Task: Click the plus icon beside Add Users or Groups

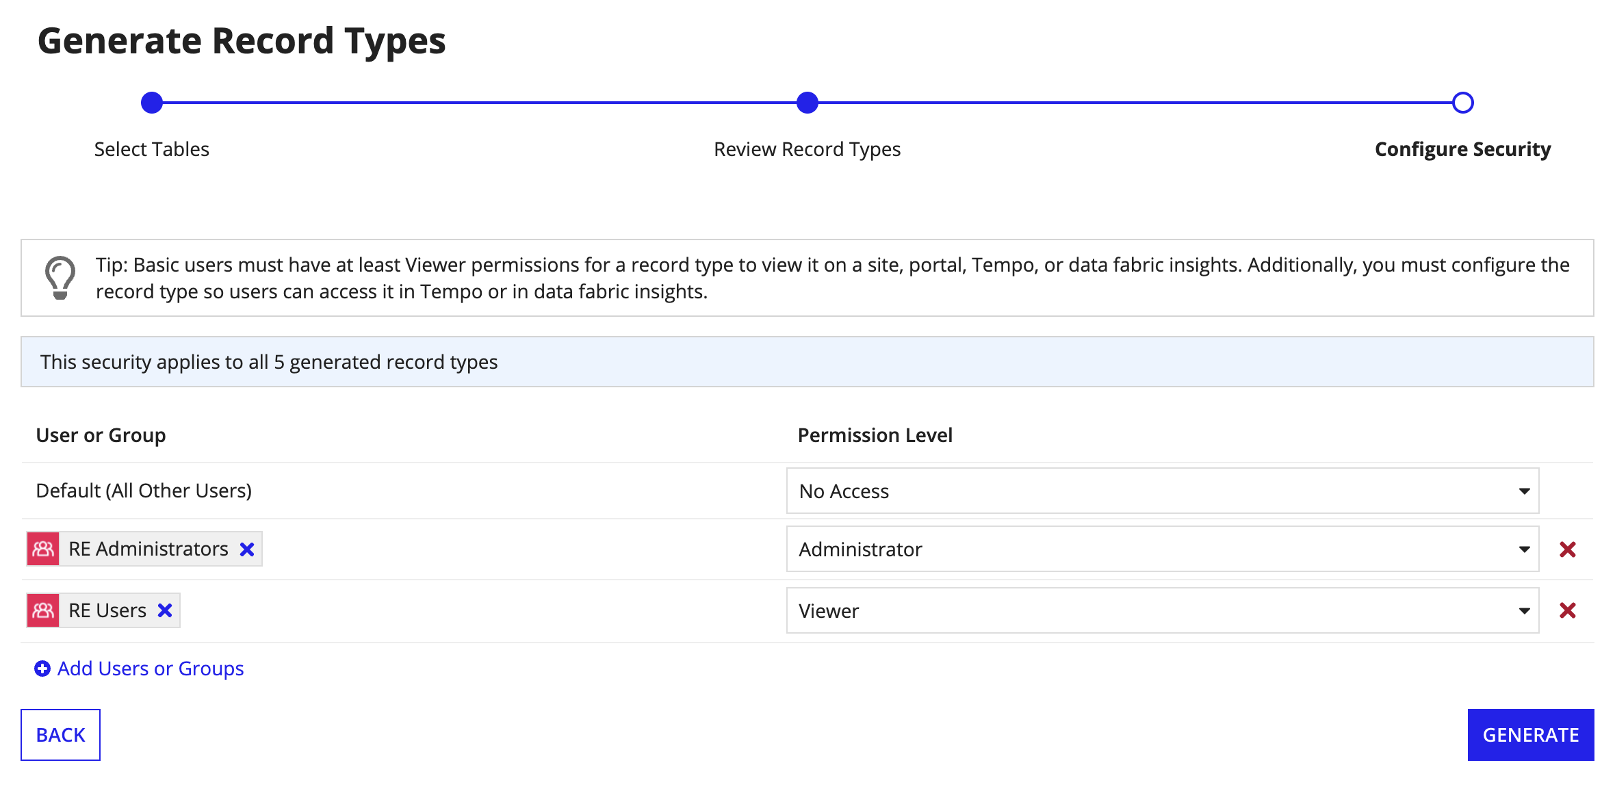Action: (x=42, y=669)
